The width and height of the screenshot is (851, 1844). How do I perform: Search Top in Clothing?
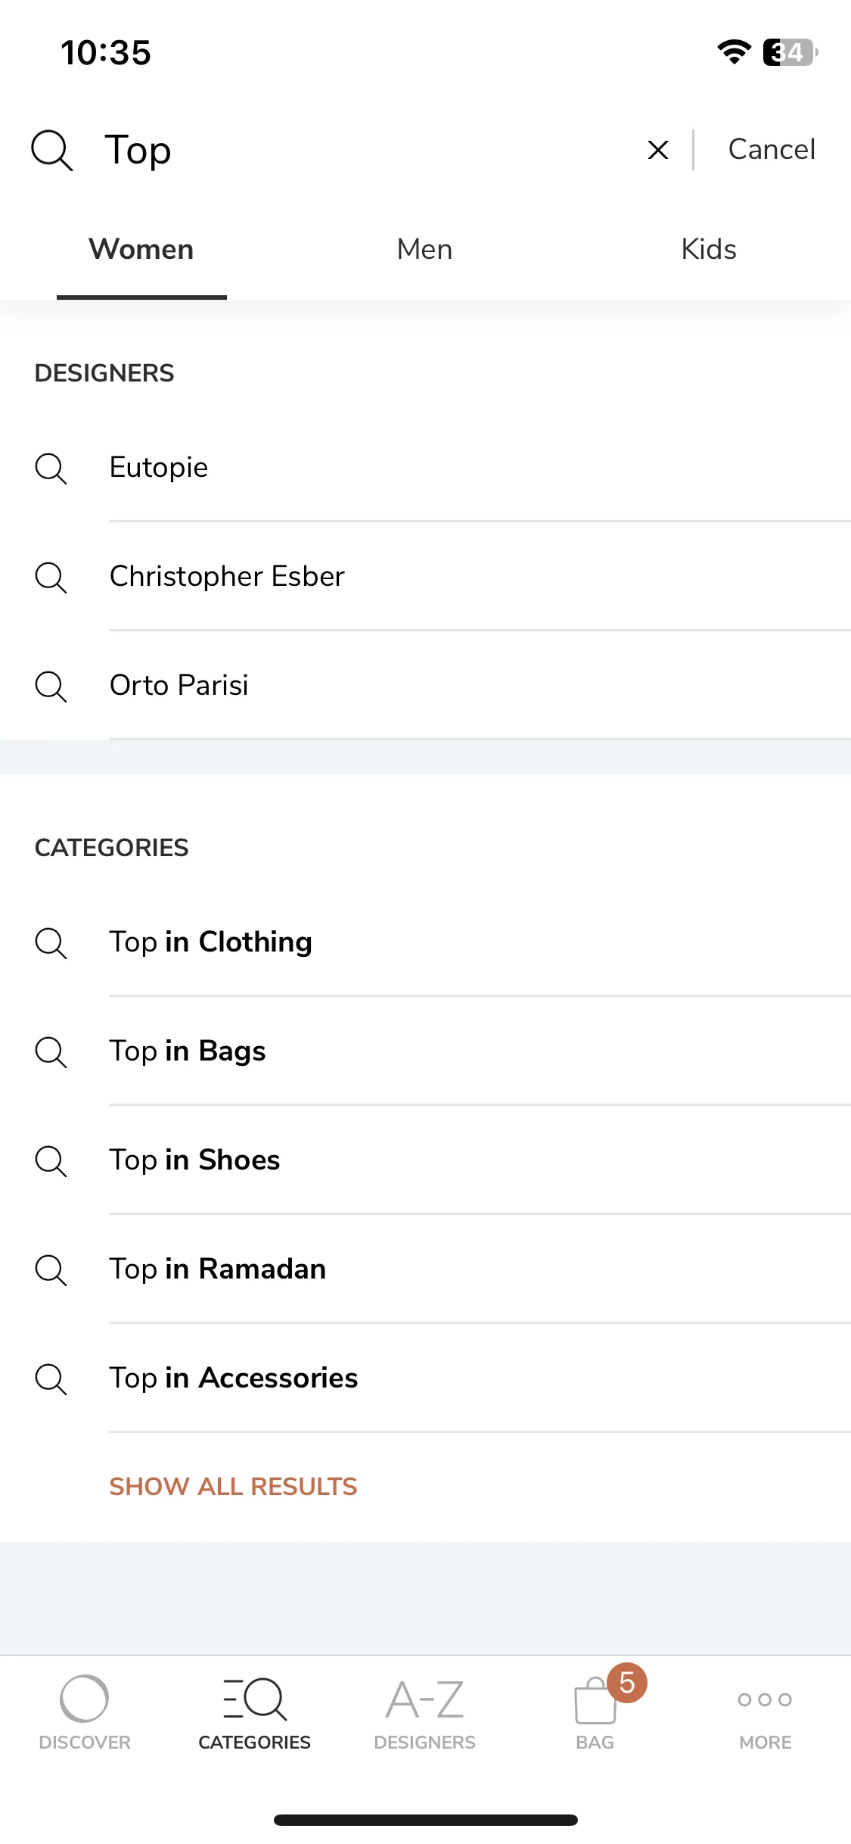click(x=425, y=942)
